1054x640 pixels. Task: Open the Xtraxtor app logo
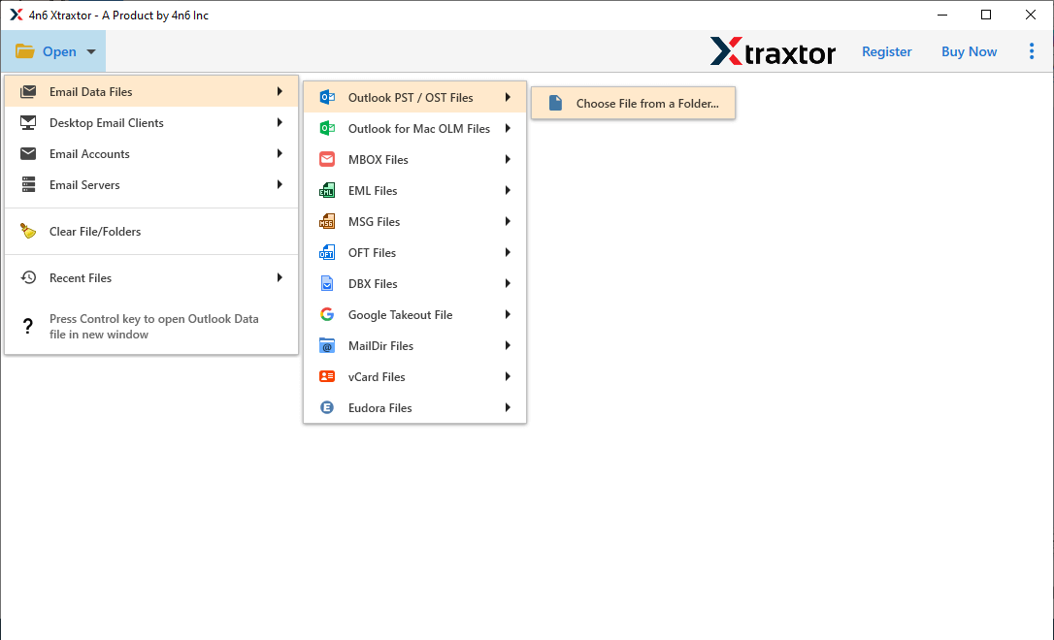(773, 51)
